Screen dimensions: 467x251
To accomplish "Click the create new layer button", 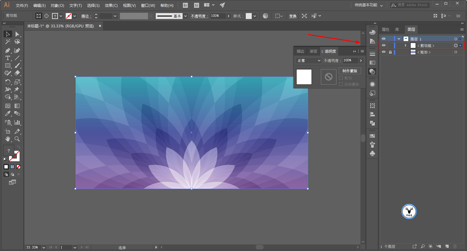I will coord(447,246).
